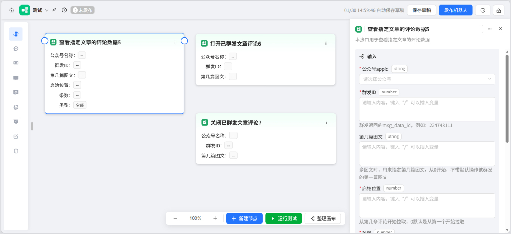Click 保存草稿 to save the draft

point(421,10)
